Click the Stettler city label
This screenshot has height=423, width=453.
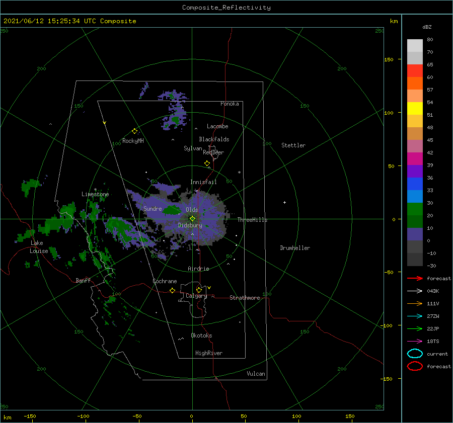point(293,145)
